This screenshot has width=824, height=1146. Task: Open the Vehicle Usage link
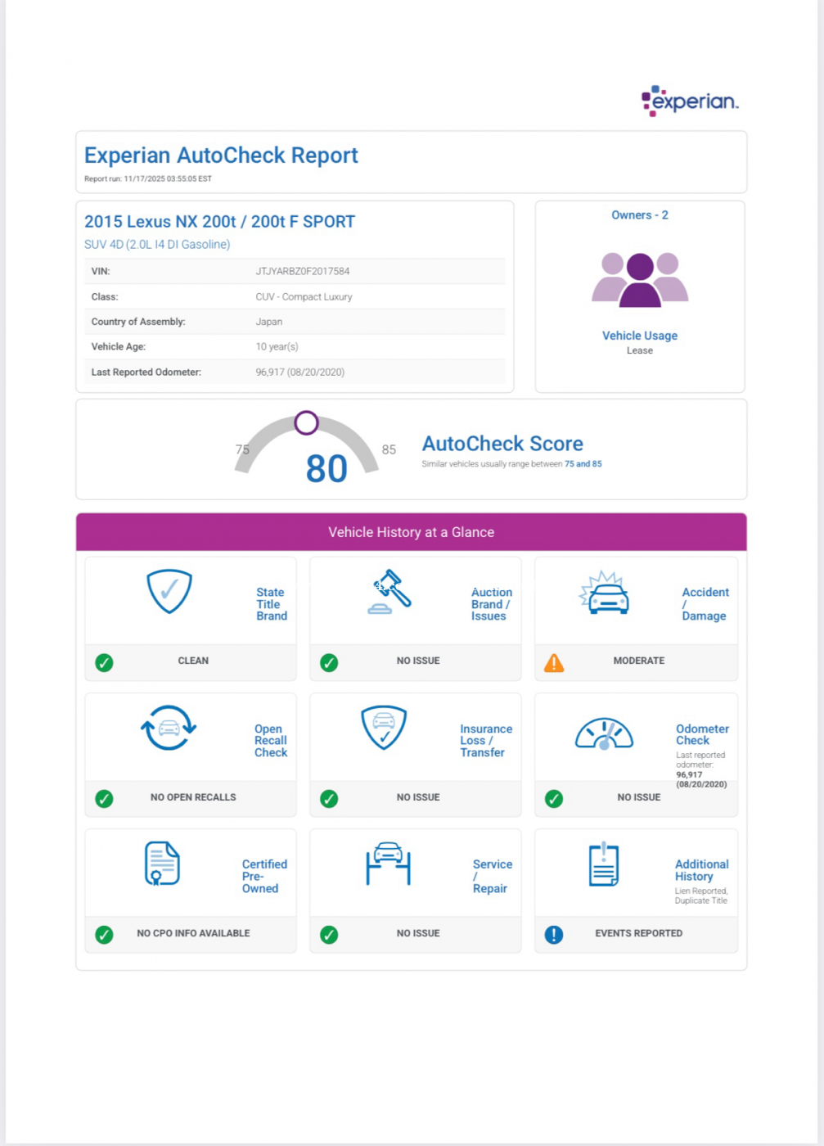[639, 336]
